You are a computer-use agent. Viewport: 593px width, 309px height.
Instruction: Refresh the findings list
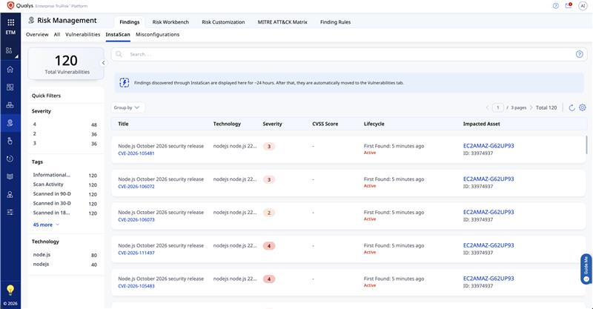coord(572,107)
